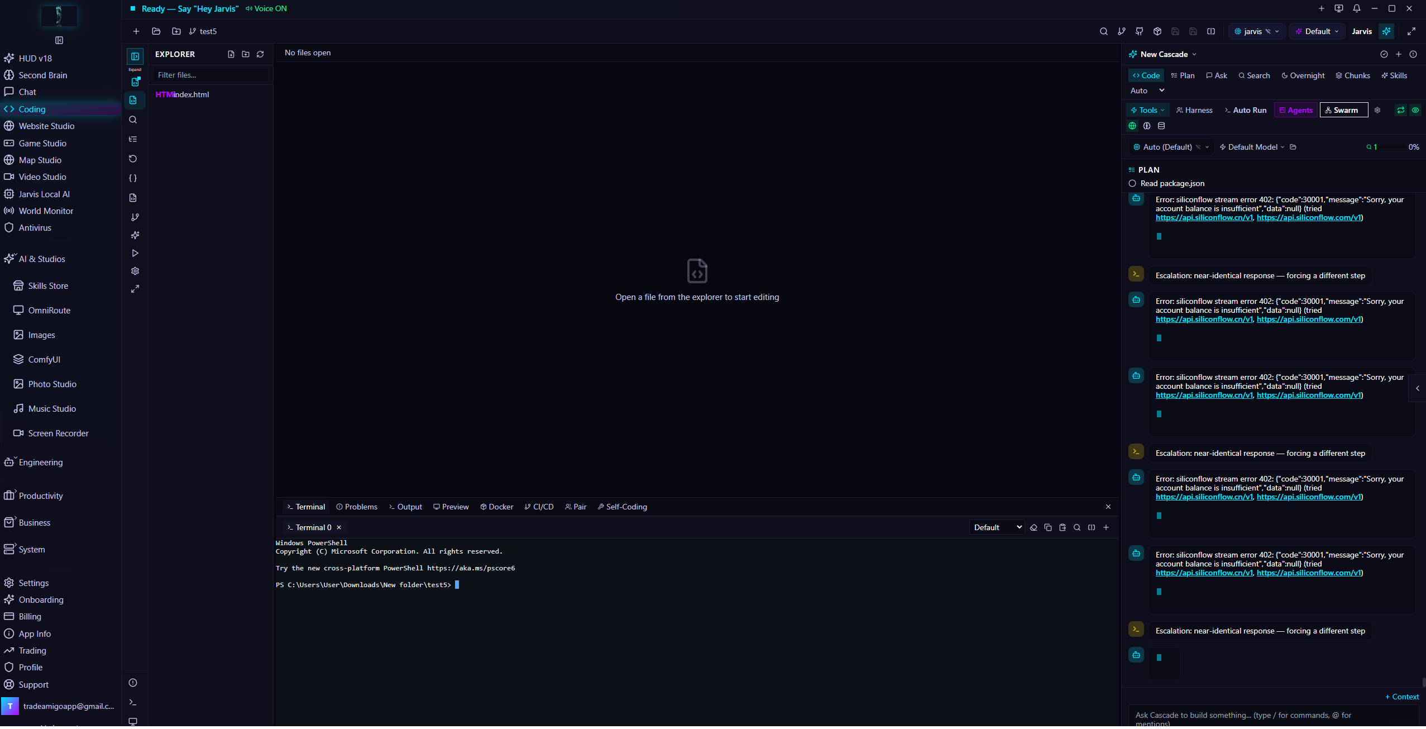Open the jarvis model dropdown

point(1256,31)
